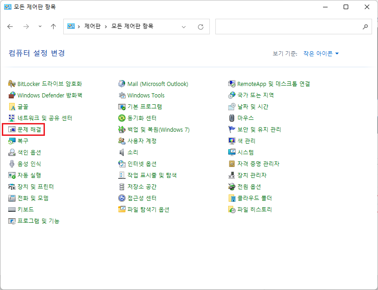The height and width of the screenshot is (290, 378).
Task: Click the 키보드 keyboard icon
Action: (x=12, y=209)
